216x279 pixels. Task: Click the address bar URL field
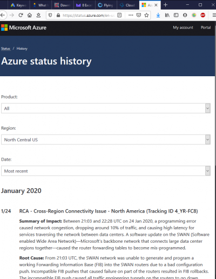pos(89,15)
